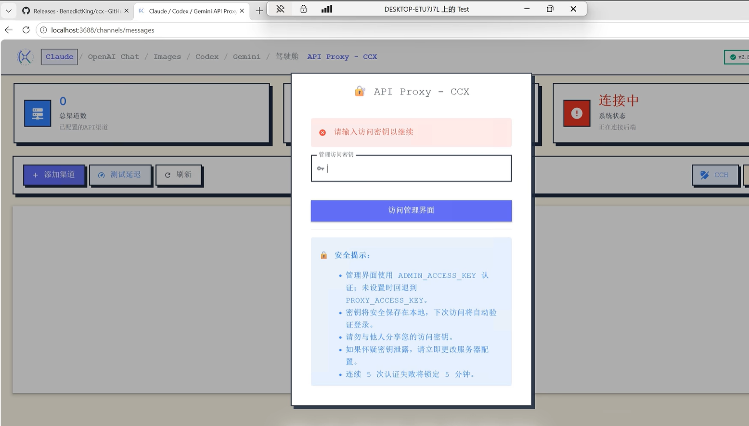Close the Releases GitHub browser tab
The height and width of the screenshot is (426, 749).
(x=127, y=11)
